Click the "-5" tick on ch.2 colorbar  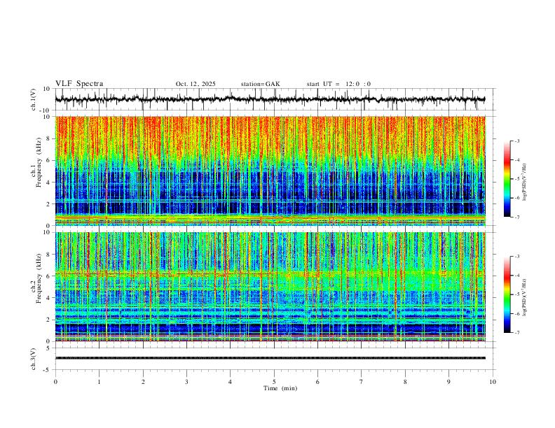tap(516, 294)
